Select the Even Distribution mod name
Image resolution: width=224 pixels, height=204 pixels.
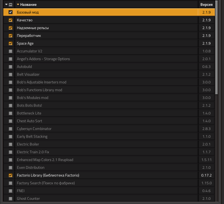pyautogui.click(x=30, y=168)
